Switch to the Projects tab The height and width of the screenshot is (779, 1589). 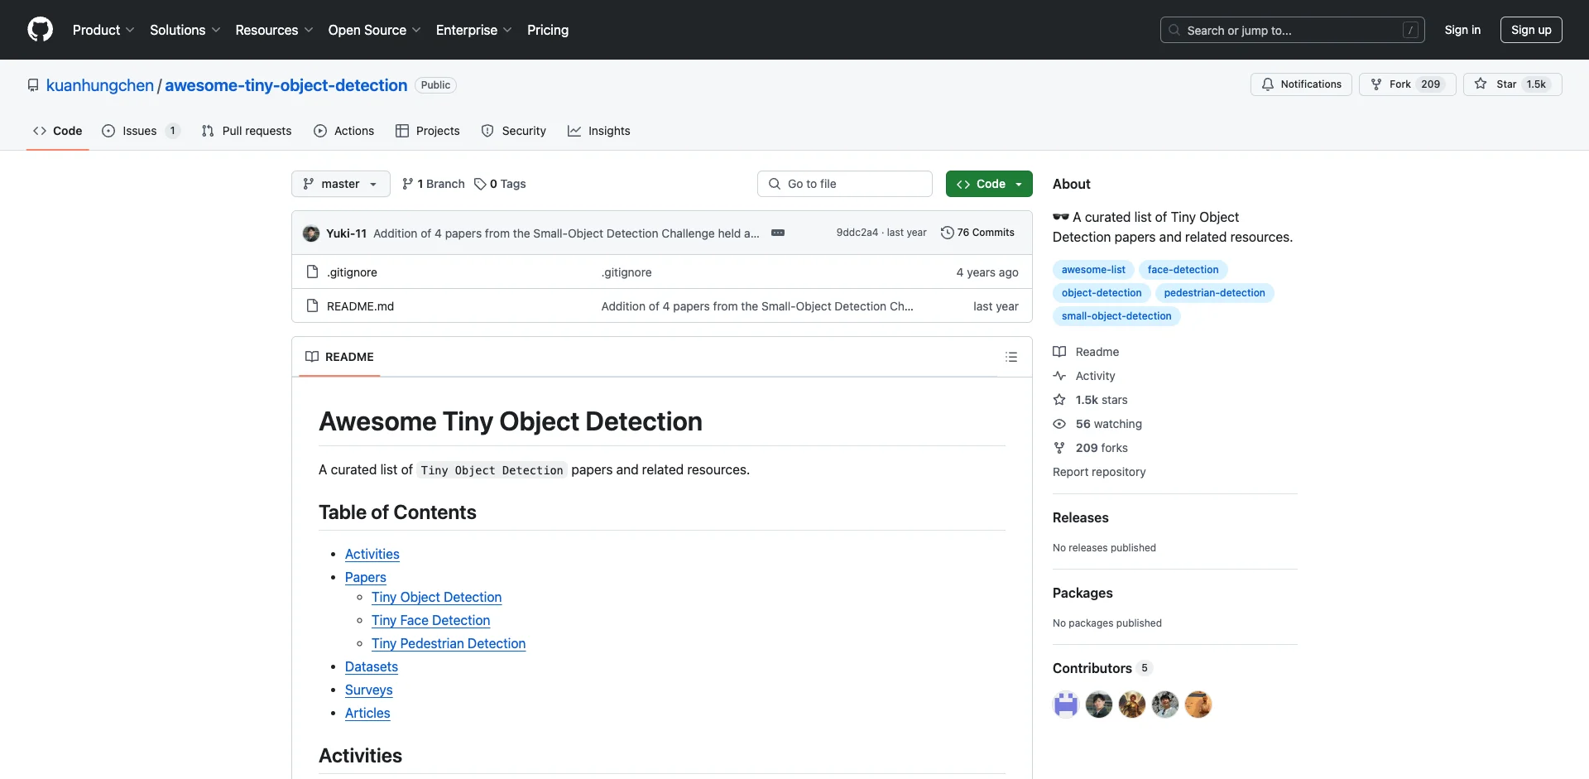pos(428,131)
